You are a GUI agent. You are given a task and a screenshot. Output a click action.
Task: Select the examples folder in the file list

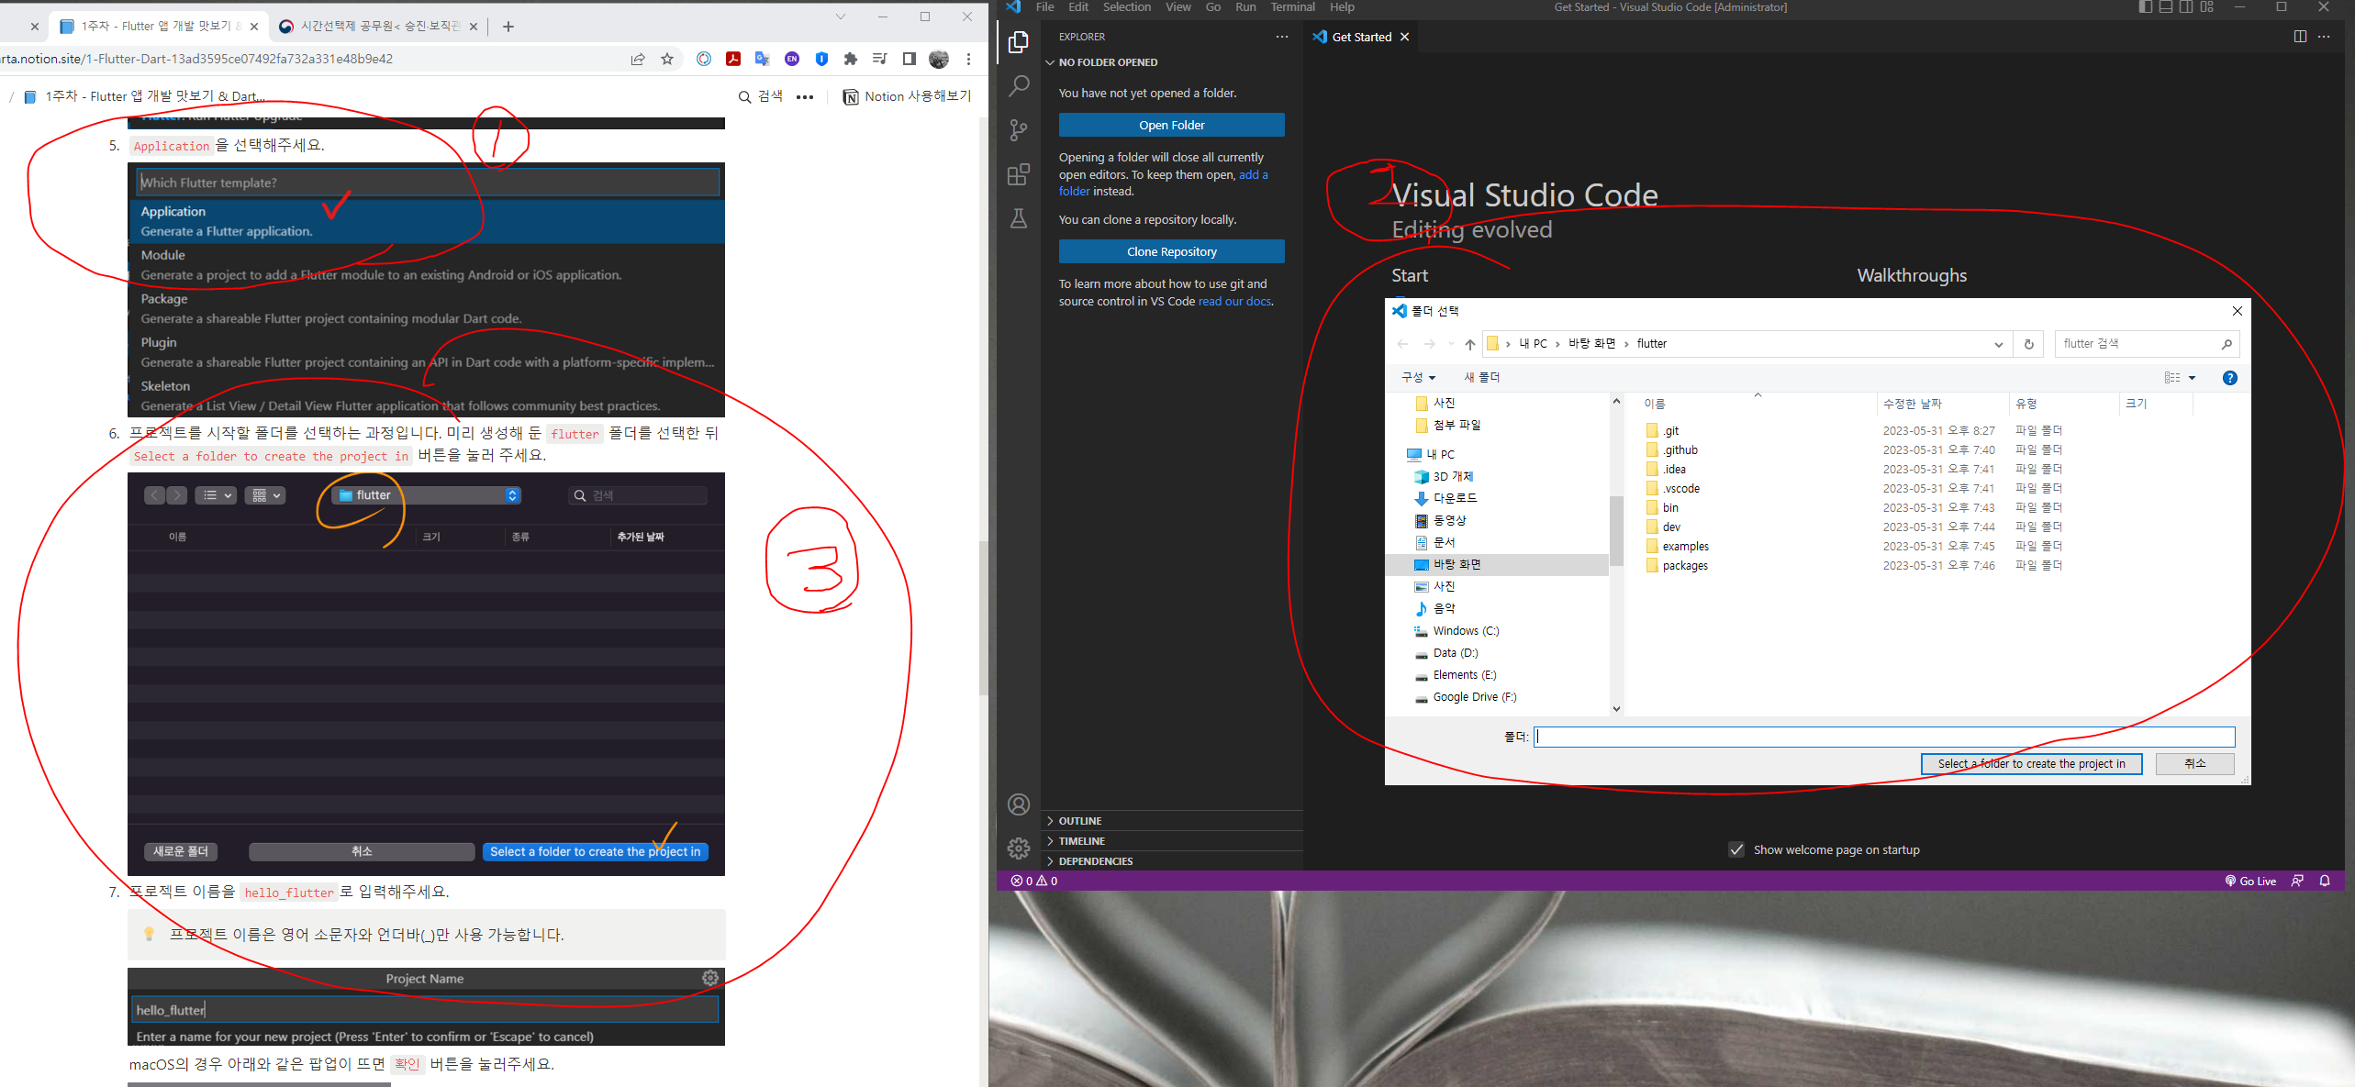coord(1686,547)
